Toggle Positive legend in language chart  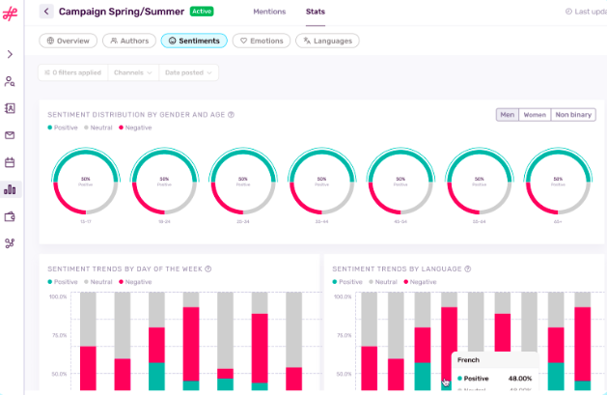347,282
